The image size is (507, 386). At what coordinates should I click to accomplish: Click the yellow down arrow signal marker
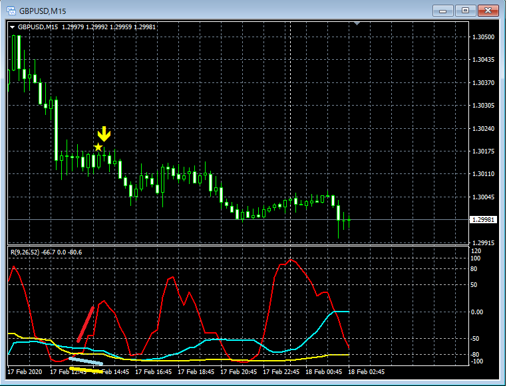tap(104, 134)
